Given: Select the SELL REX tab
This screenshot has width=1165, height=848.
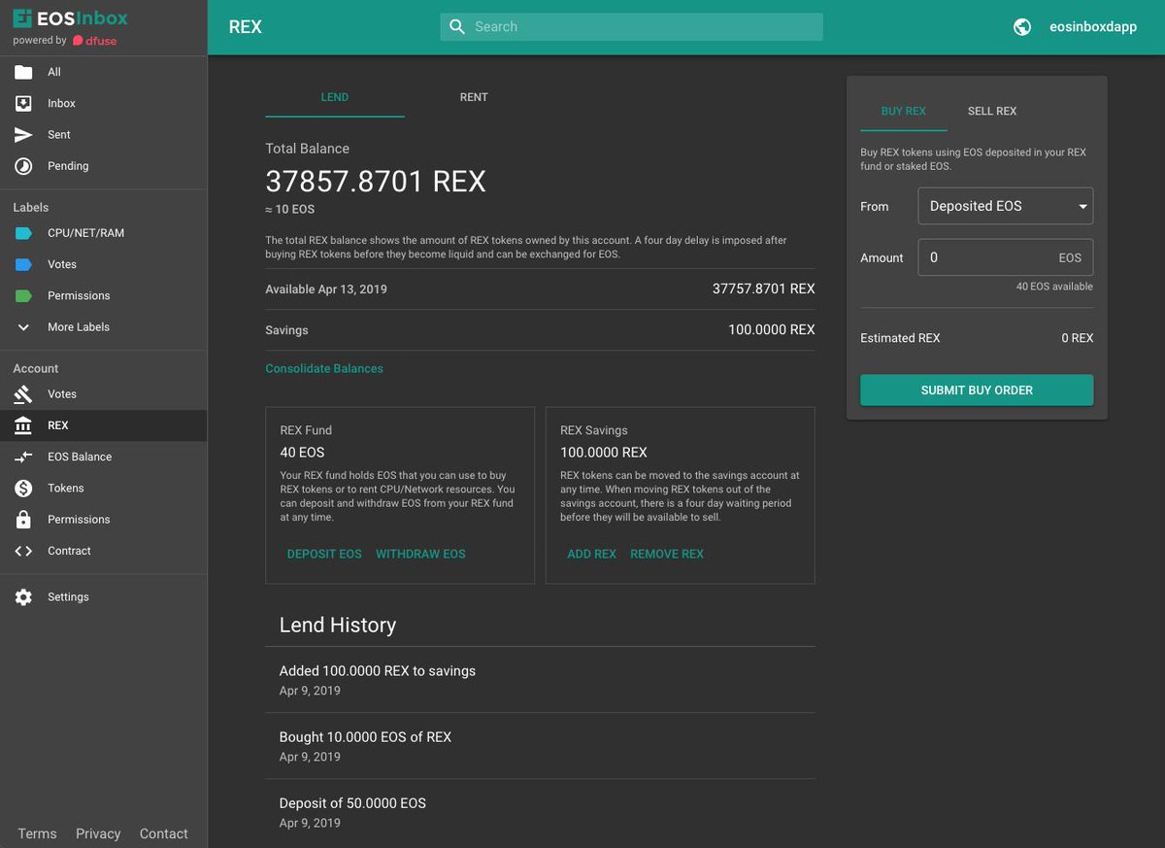Looking at the screenshot, I should point(992,111).
